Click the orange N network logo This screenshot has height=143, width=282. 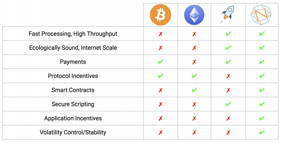[x=261, y=15]
